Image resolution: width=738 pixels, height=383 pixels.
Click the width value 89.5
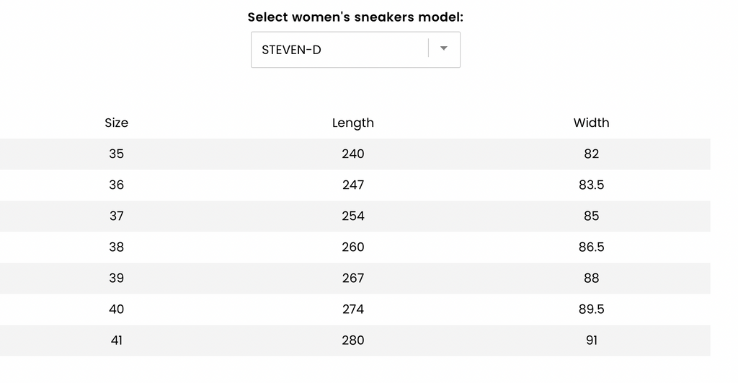point(591,309)
